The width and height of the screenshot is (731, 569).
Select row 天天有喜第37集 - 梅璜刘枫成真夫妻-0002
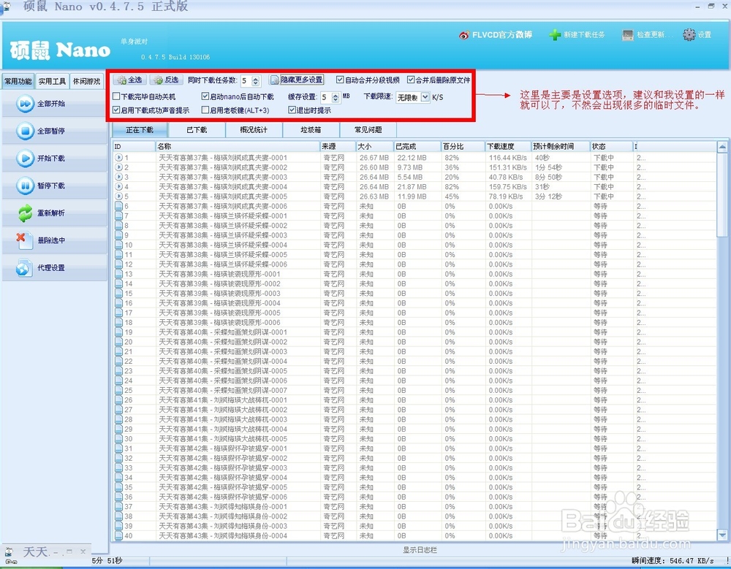click(414, 167)
